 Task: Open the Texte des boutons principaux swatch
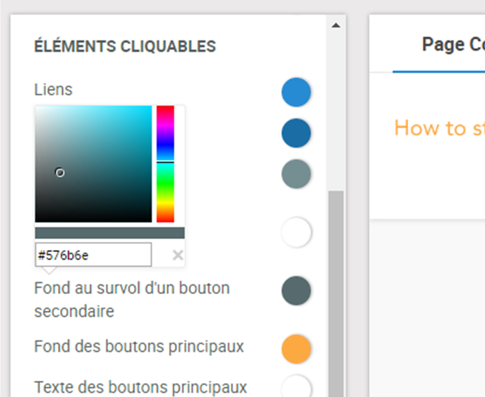[296, 386]
